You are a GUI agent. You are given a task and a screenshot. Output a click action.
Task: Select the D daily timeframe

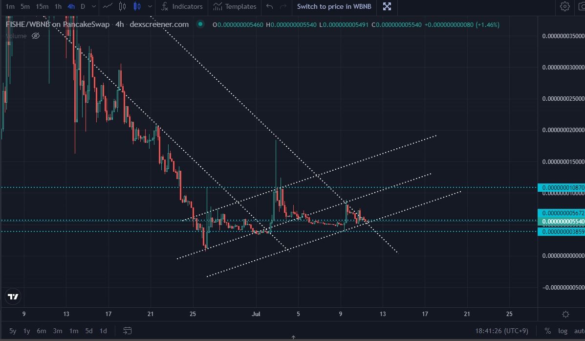83,6
